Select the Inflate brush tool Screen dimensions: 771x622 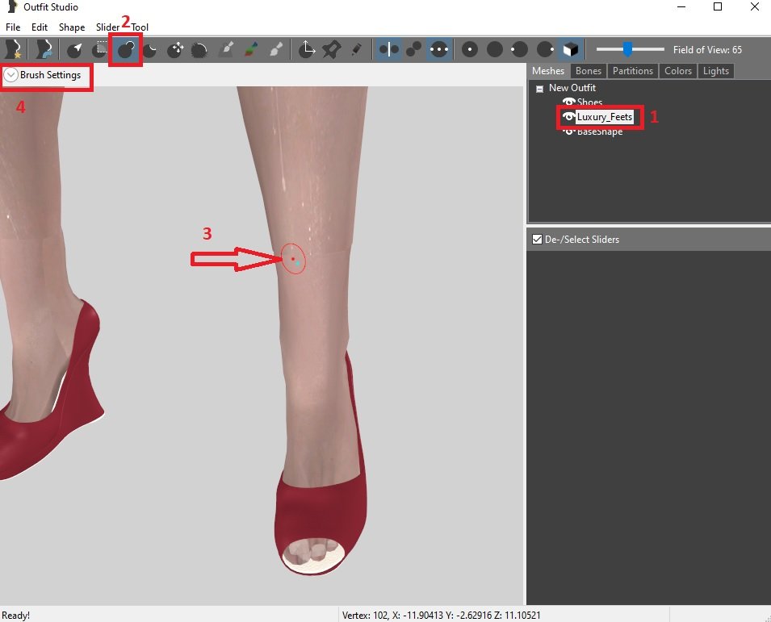pos(125,50)
